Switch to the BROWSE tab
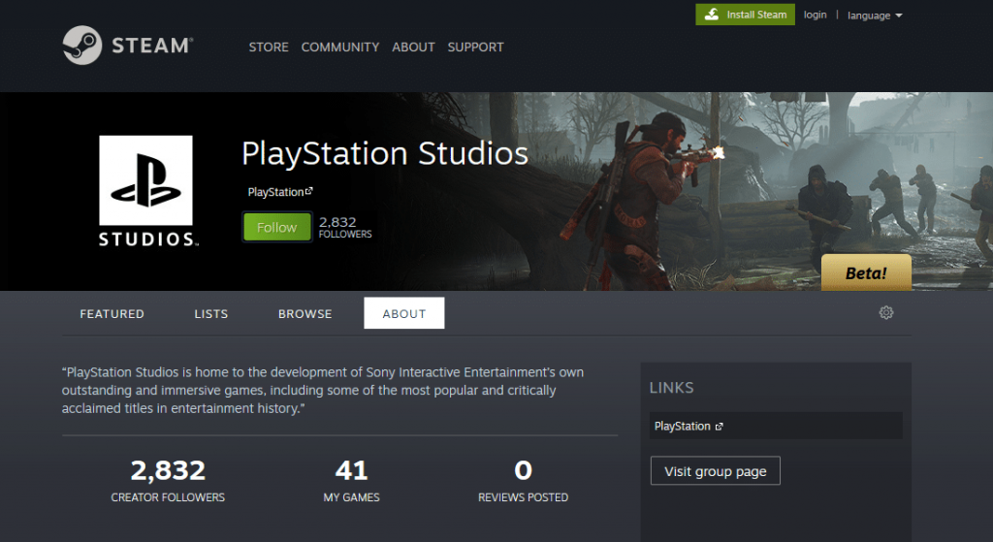The height and width of the screenshot is (542, 993). [x=304, y=313]
